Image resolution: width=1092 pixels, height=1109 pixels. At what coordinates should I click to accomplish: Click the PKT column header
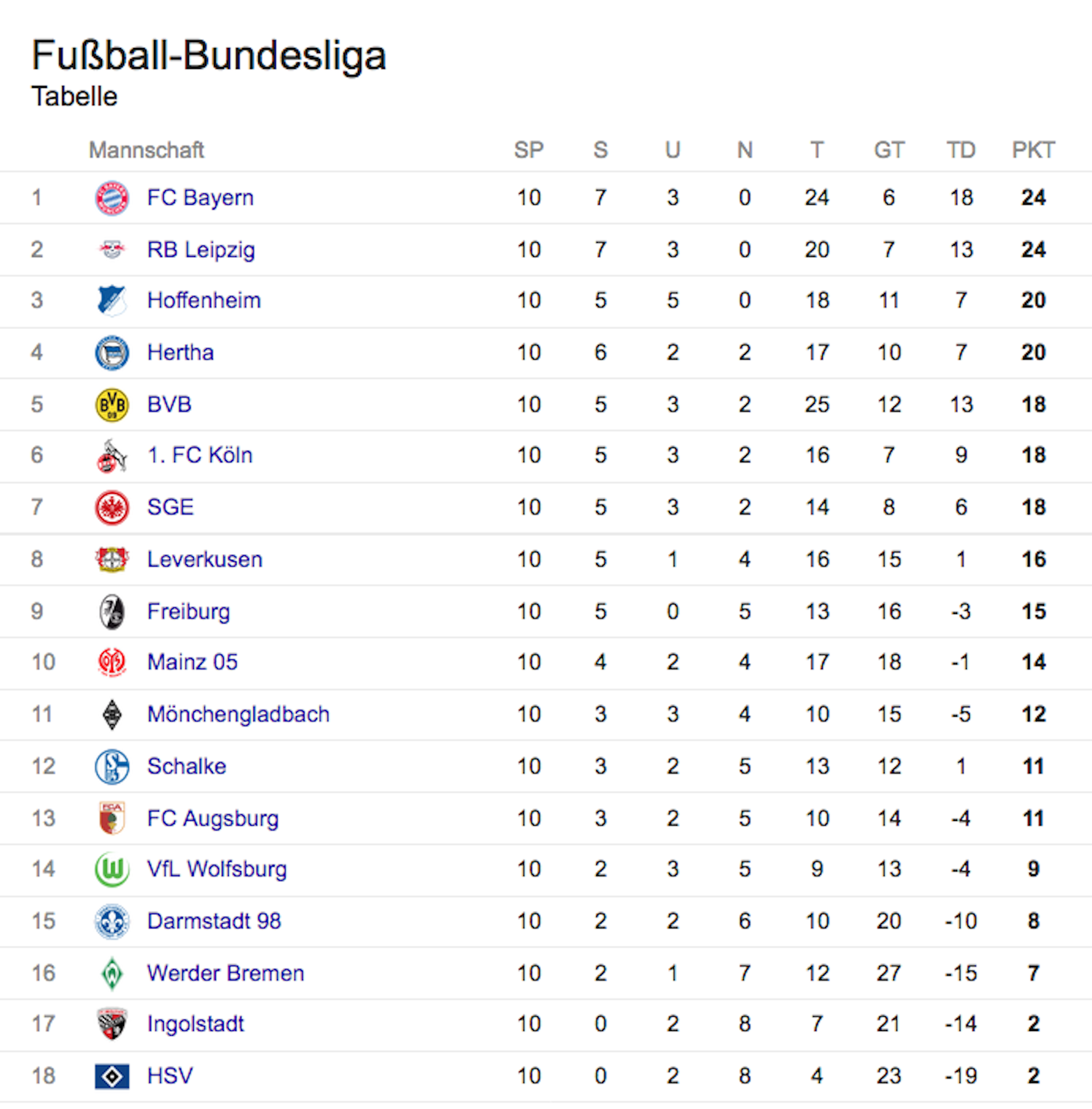1033,150
